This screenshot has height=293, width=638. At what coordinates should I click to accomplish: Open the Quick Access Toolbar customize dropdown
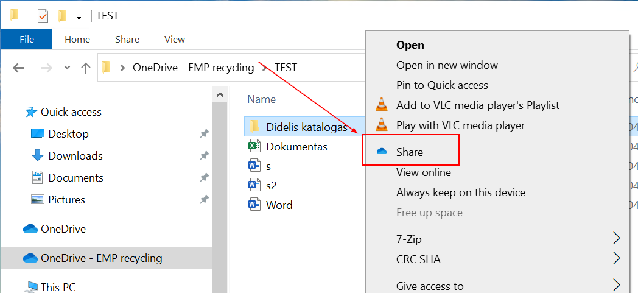tap(79, 17)
